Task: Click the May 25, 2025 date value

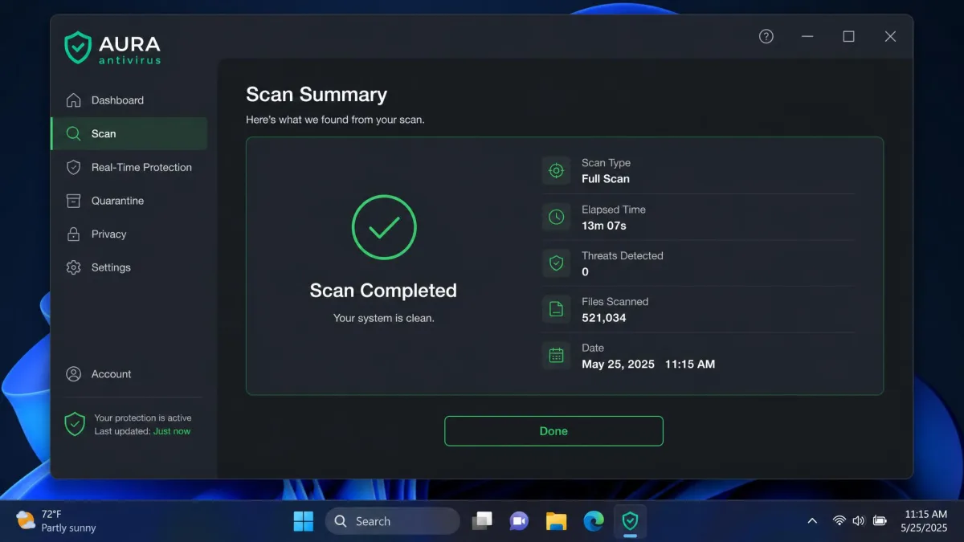Action: click(619, 365)
